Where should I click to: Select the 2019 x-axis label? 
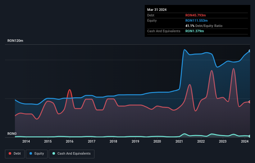tap(135, 141)
